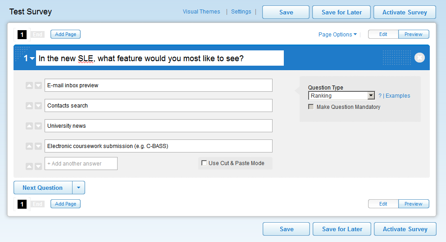Click the 'Add another answer' field
The width and height of the screenshot is (446, 242).
click(81, 164)
